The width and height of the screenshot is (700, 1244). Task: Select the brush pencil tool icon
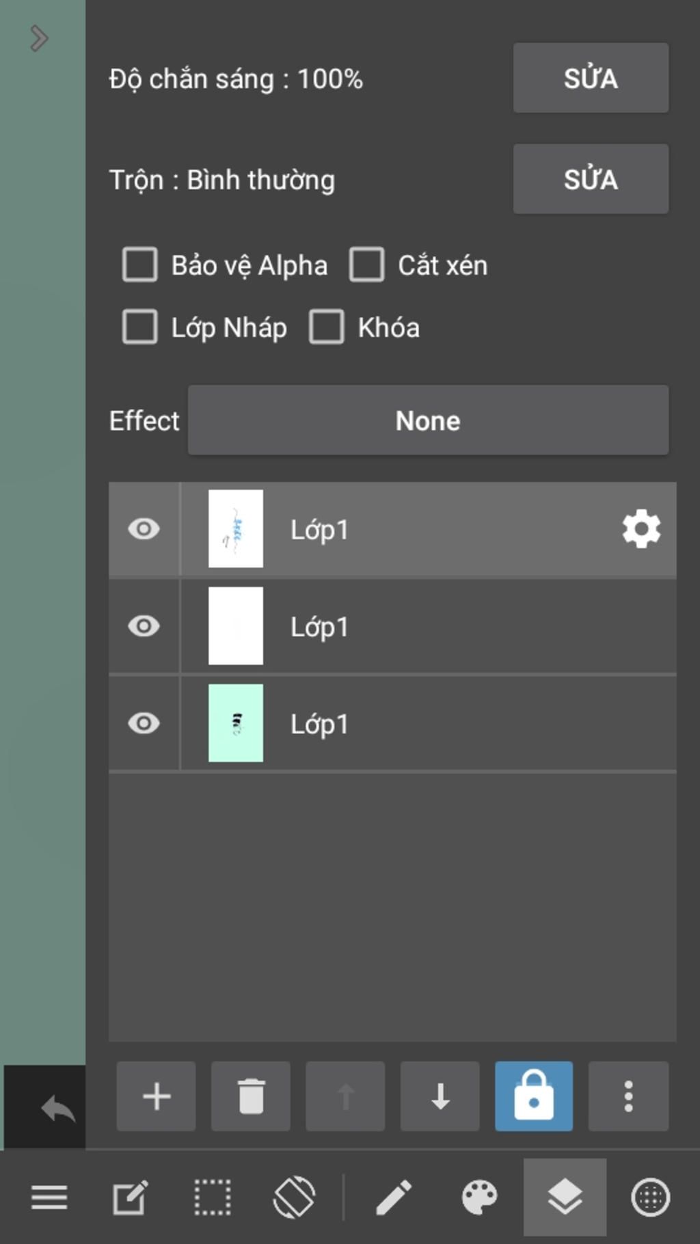(x=394, y=1197)
